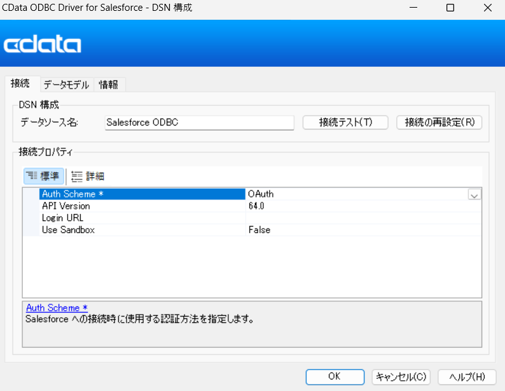The width and height of the screenshot is (505, 391).
Task: Click the 接続テスト(T) button
Action: point(345,122)
